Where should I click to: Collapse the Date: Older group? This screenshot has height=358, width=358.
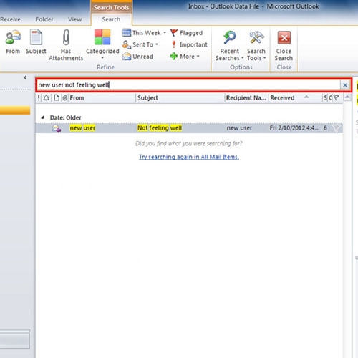point(43,117)
